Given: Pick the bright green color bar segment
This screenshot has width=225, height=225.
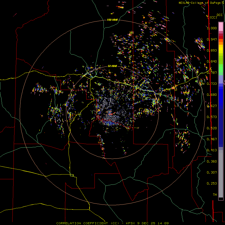Looking at the screenshot, I should click(221, 68).
